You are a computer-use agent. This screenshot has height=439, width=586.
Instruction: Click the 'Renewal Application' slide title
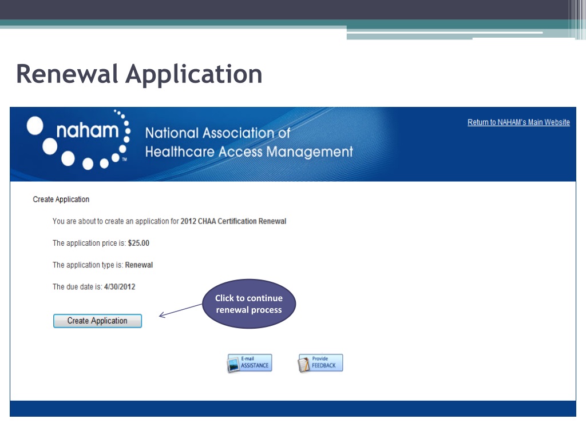click(x=139, y=74)
